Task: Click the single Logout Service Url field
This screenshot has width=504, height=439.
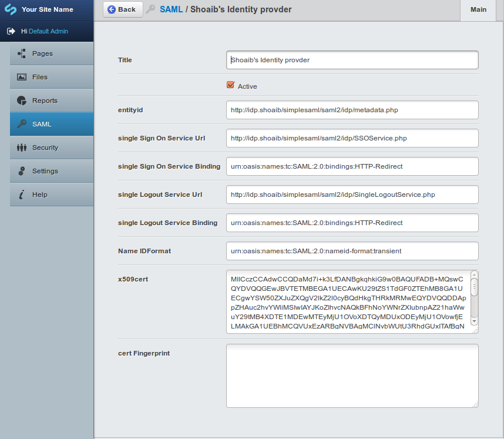Action: 352,195
